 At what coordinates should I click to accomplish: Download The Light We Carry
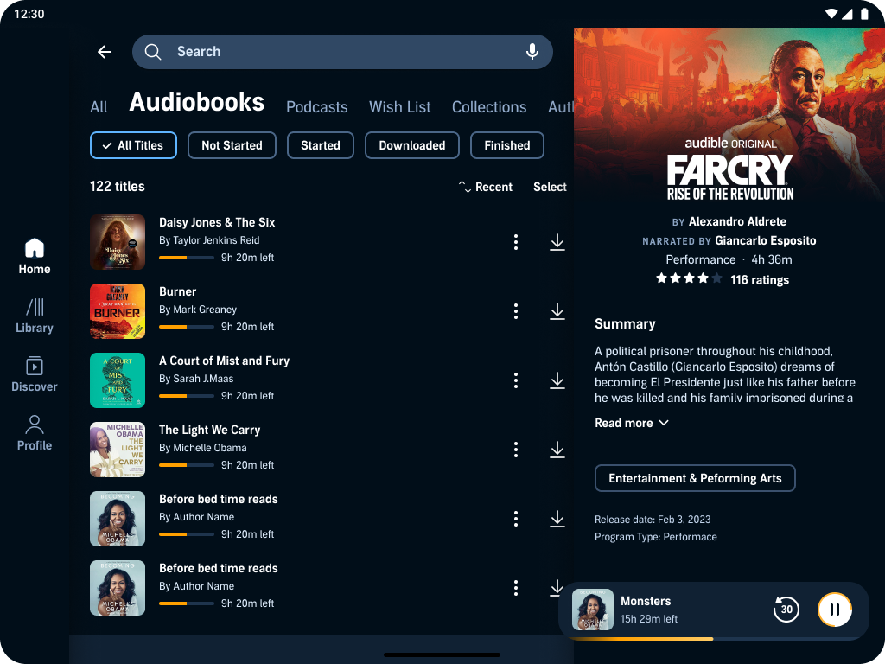pos(557,450)
